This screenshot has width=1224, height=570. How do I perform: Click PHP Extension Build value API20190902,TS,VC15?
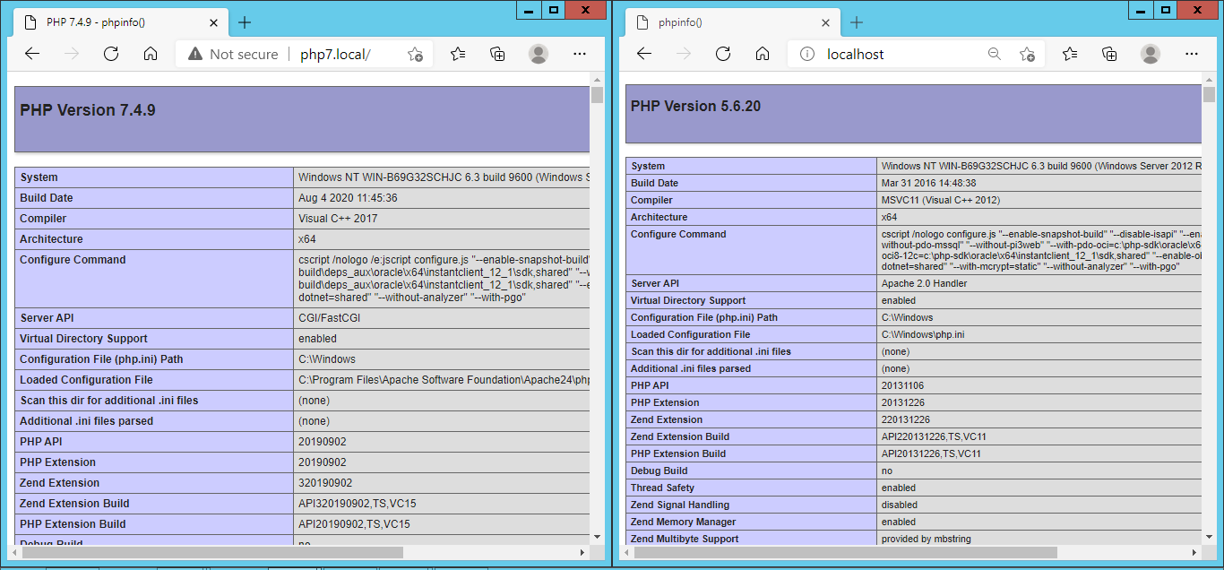click(x=354, y=524)
